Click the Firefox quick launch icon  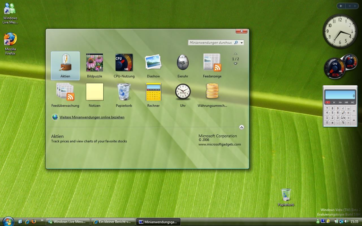34,221
